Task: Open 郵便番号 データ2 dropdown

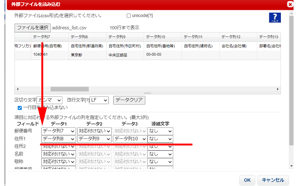Action: pyautogui.click(x=94, y=131)
